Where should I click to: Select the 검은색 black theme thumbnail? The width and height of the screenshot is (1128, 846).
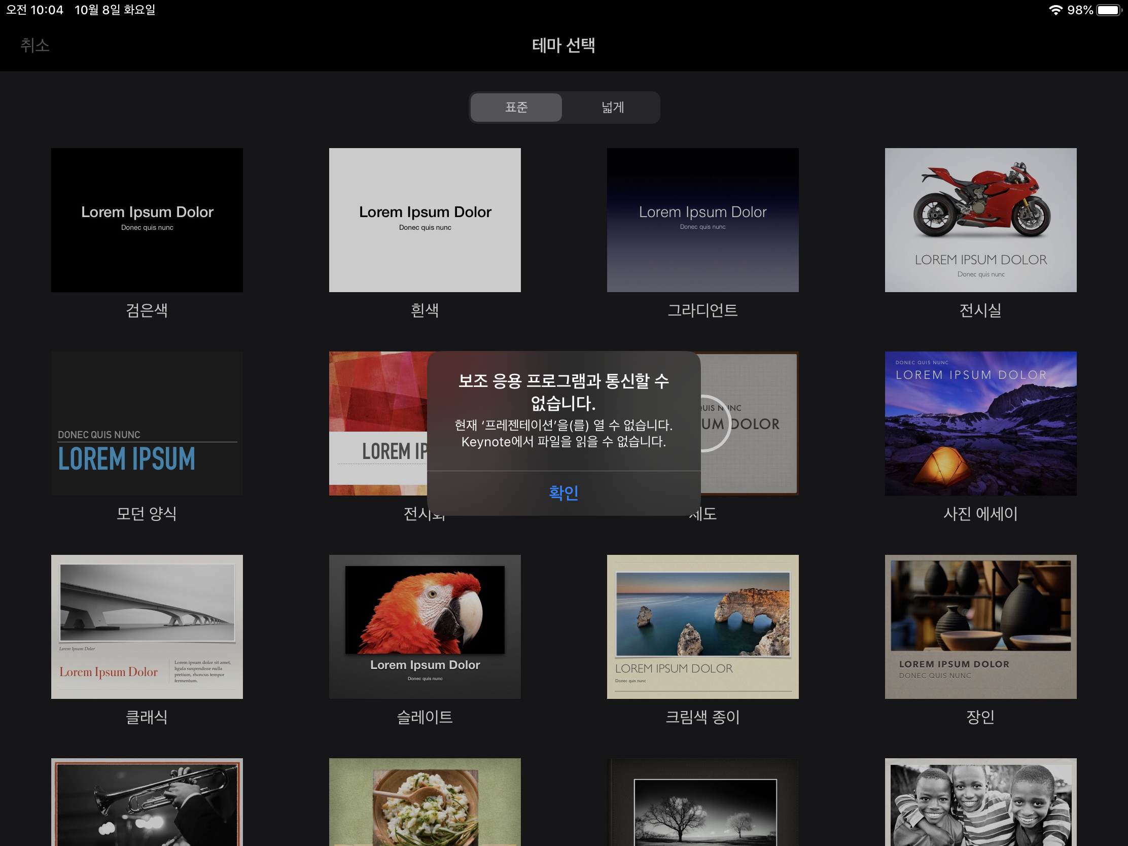click(x=147, y=220)
